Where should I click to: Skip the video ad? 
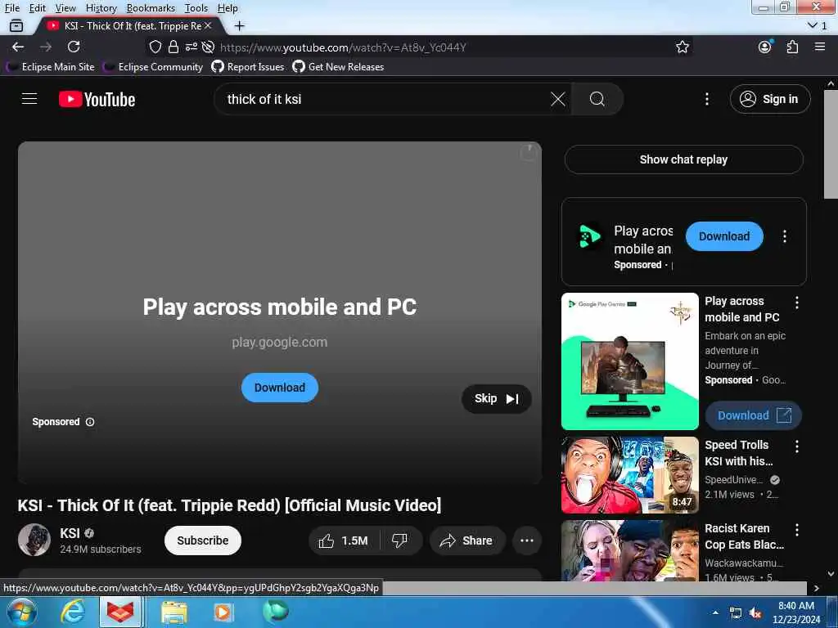497,399
